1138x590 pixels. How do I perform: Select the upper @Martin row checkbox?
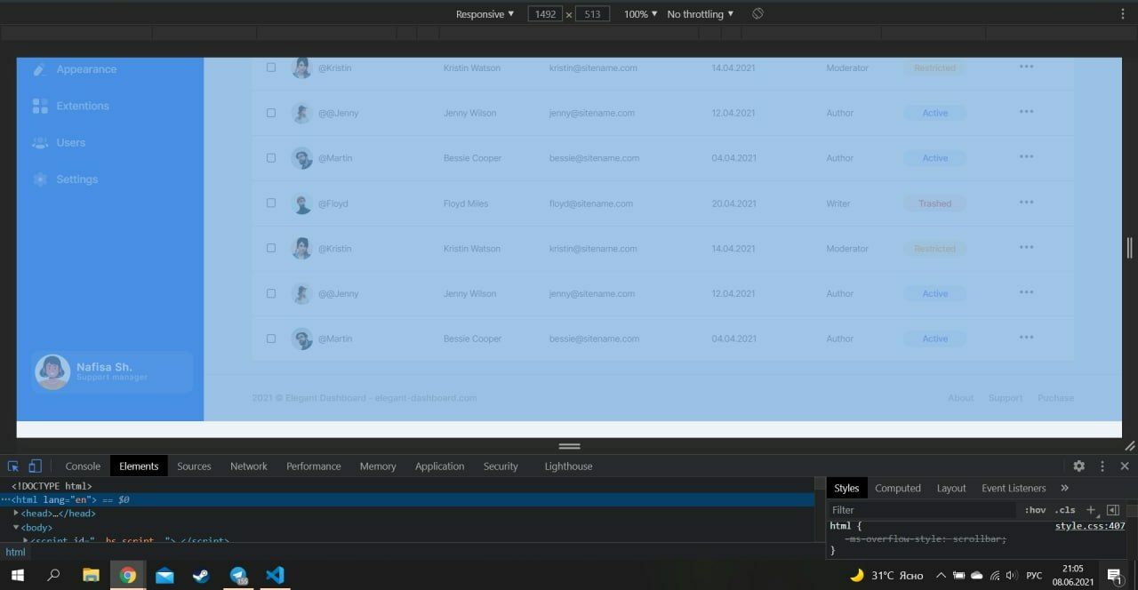point(271,157)
